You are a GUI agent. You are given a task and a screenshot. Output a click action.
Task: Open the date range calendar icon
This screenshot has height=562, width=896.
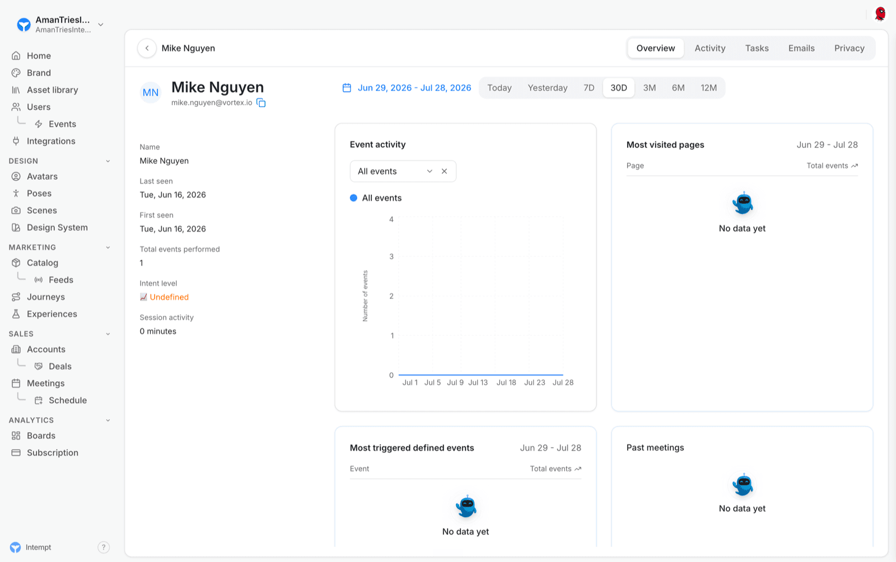point(347,88)
